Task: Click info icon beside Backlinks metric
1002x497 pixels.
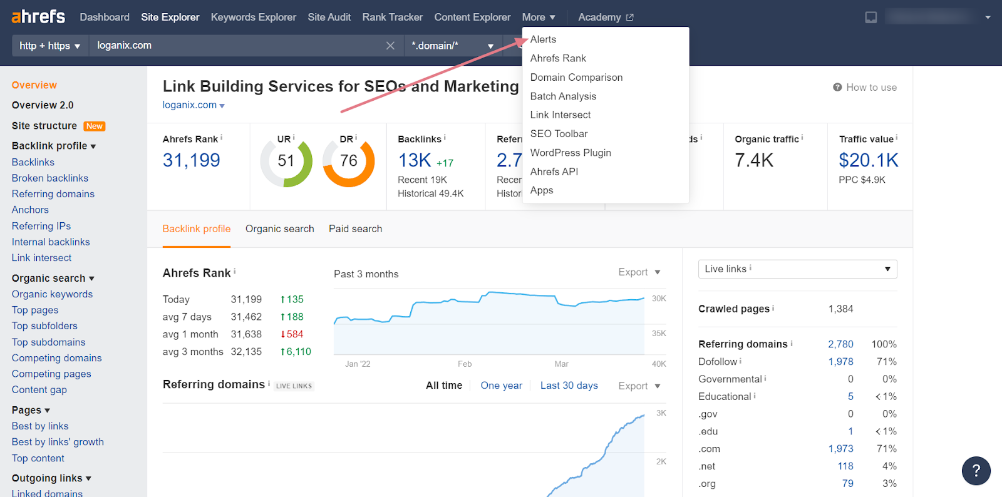Action: 445,137
